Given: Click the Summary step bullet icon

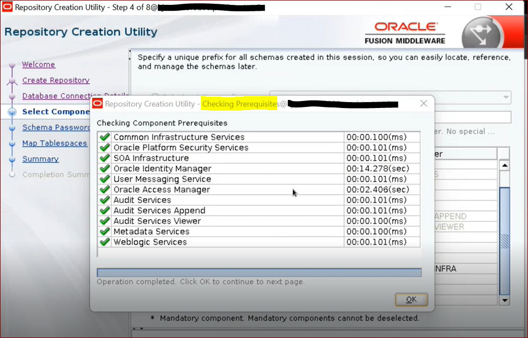Looking at the screenshot, I should coord(12,159).
